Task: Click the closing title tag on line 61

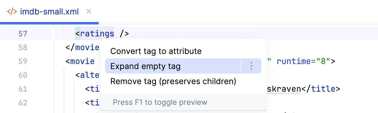Action: click(x=321, y=89)
